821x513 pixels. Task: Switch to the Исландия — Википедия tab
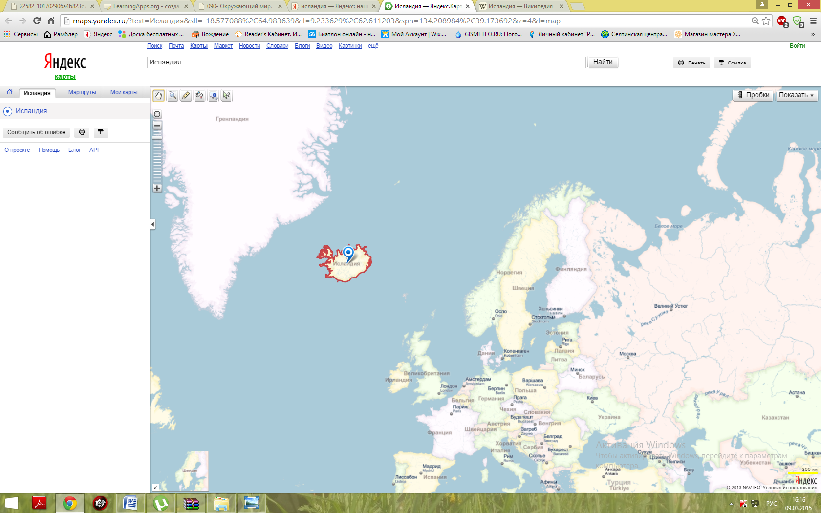pyautogui.click(x=520, y=6)
